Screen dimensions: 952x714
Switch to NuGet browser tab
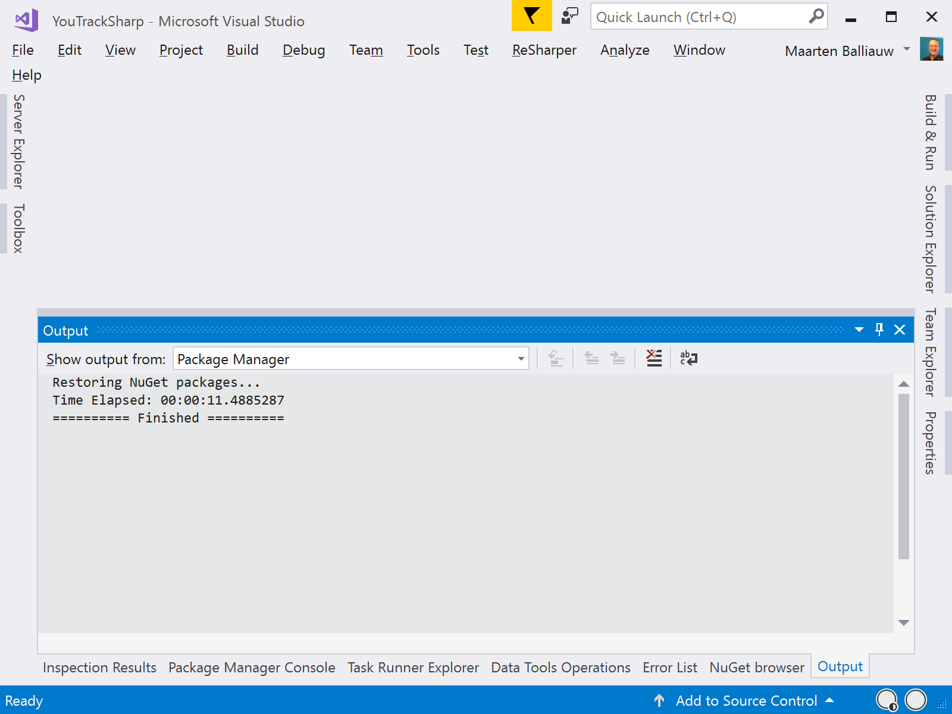757,668
